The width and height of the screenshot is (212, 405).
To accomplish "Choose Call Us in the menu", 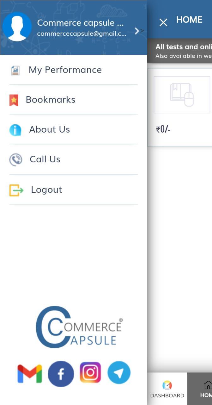I will (x=74, y=159).
